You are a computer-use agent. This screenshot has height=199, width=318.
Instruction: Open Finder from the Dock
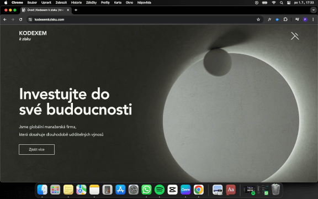[x=42, y=190]
